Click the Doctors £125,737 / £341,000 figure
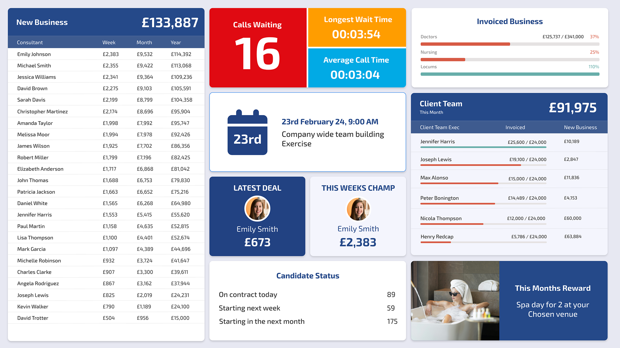The width and height of the screenshot is (620, 348). 563,37
